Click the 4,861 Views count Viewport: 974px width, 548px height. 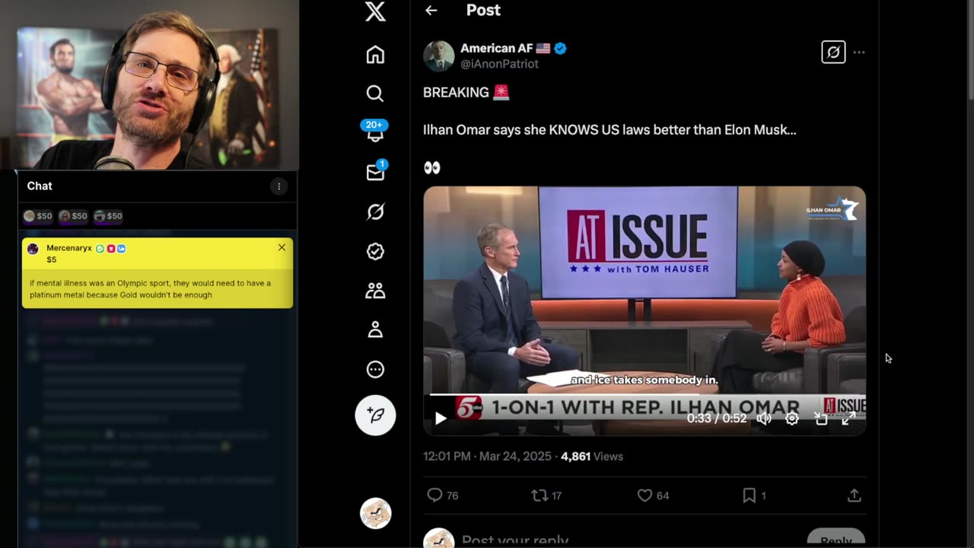point(592,456)
